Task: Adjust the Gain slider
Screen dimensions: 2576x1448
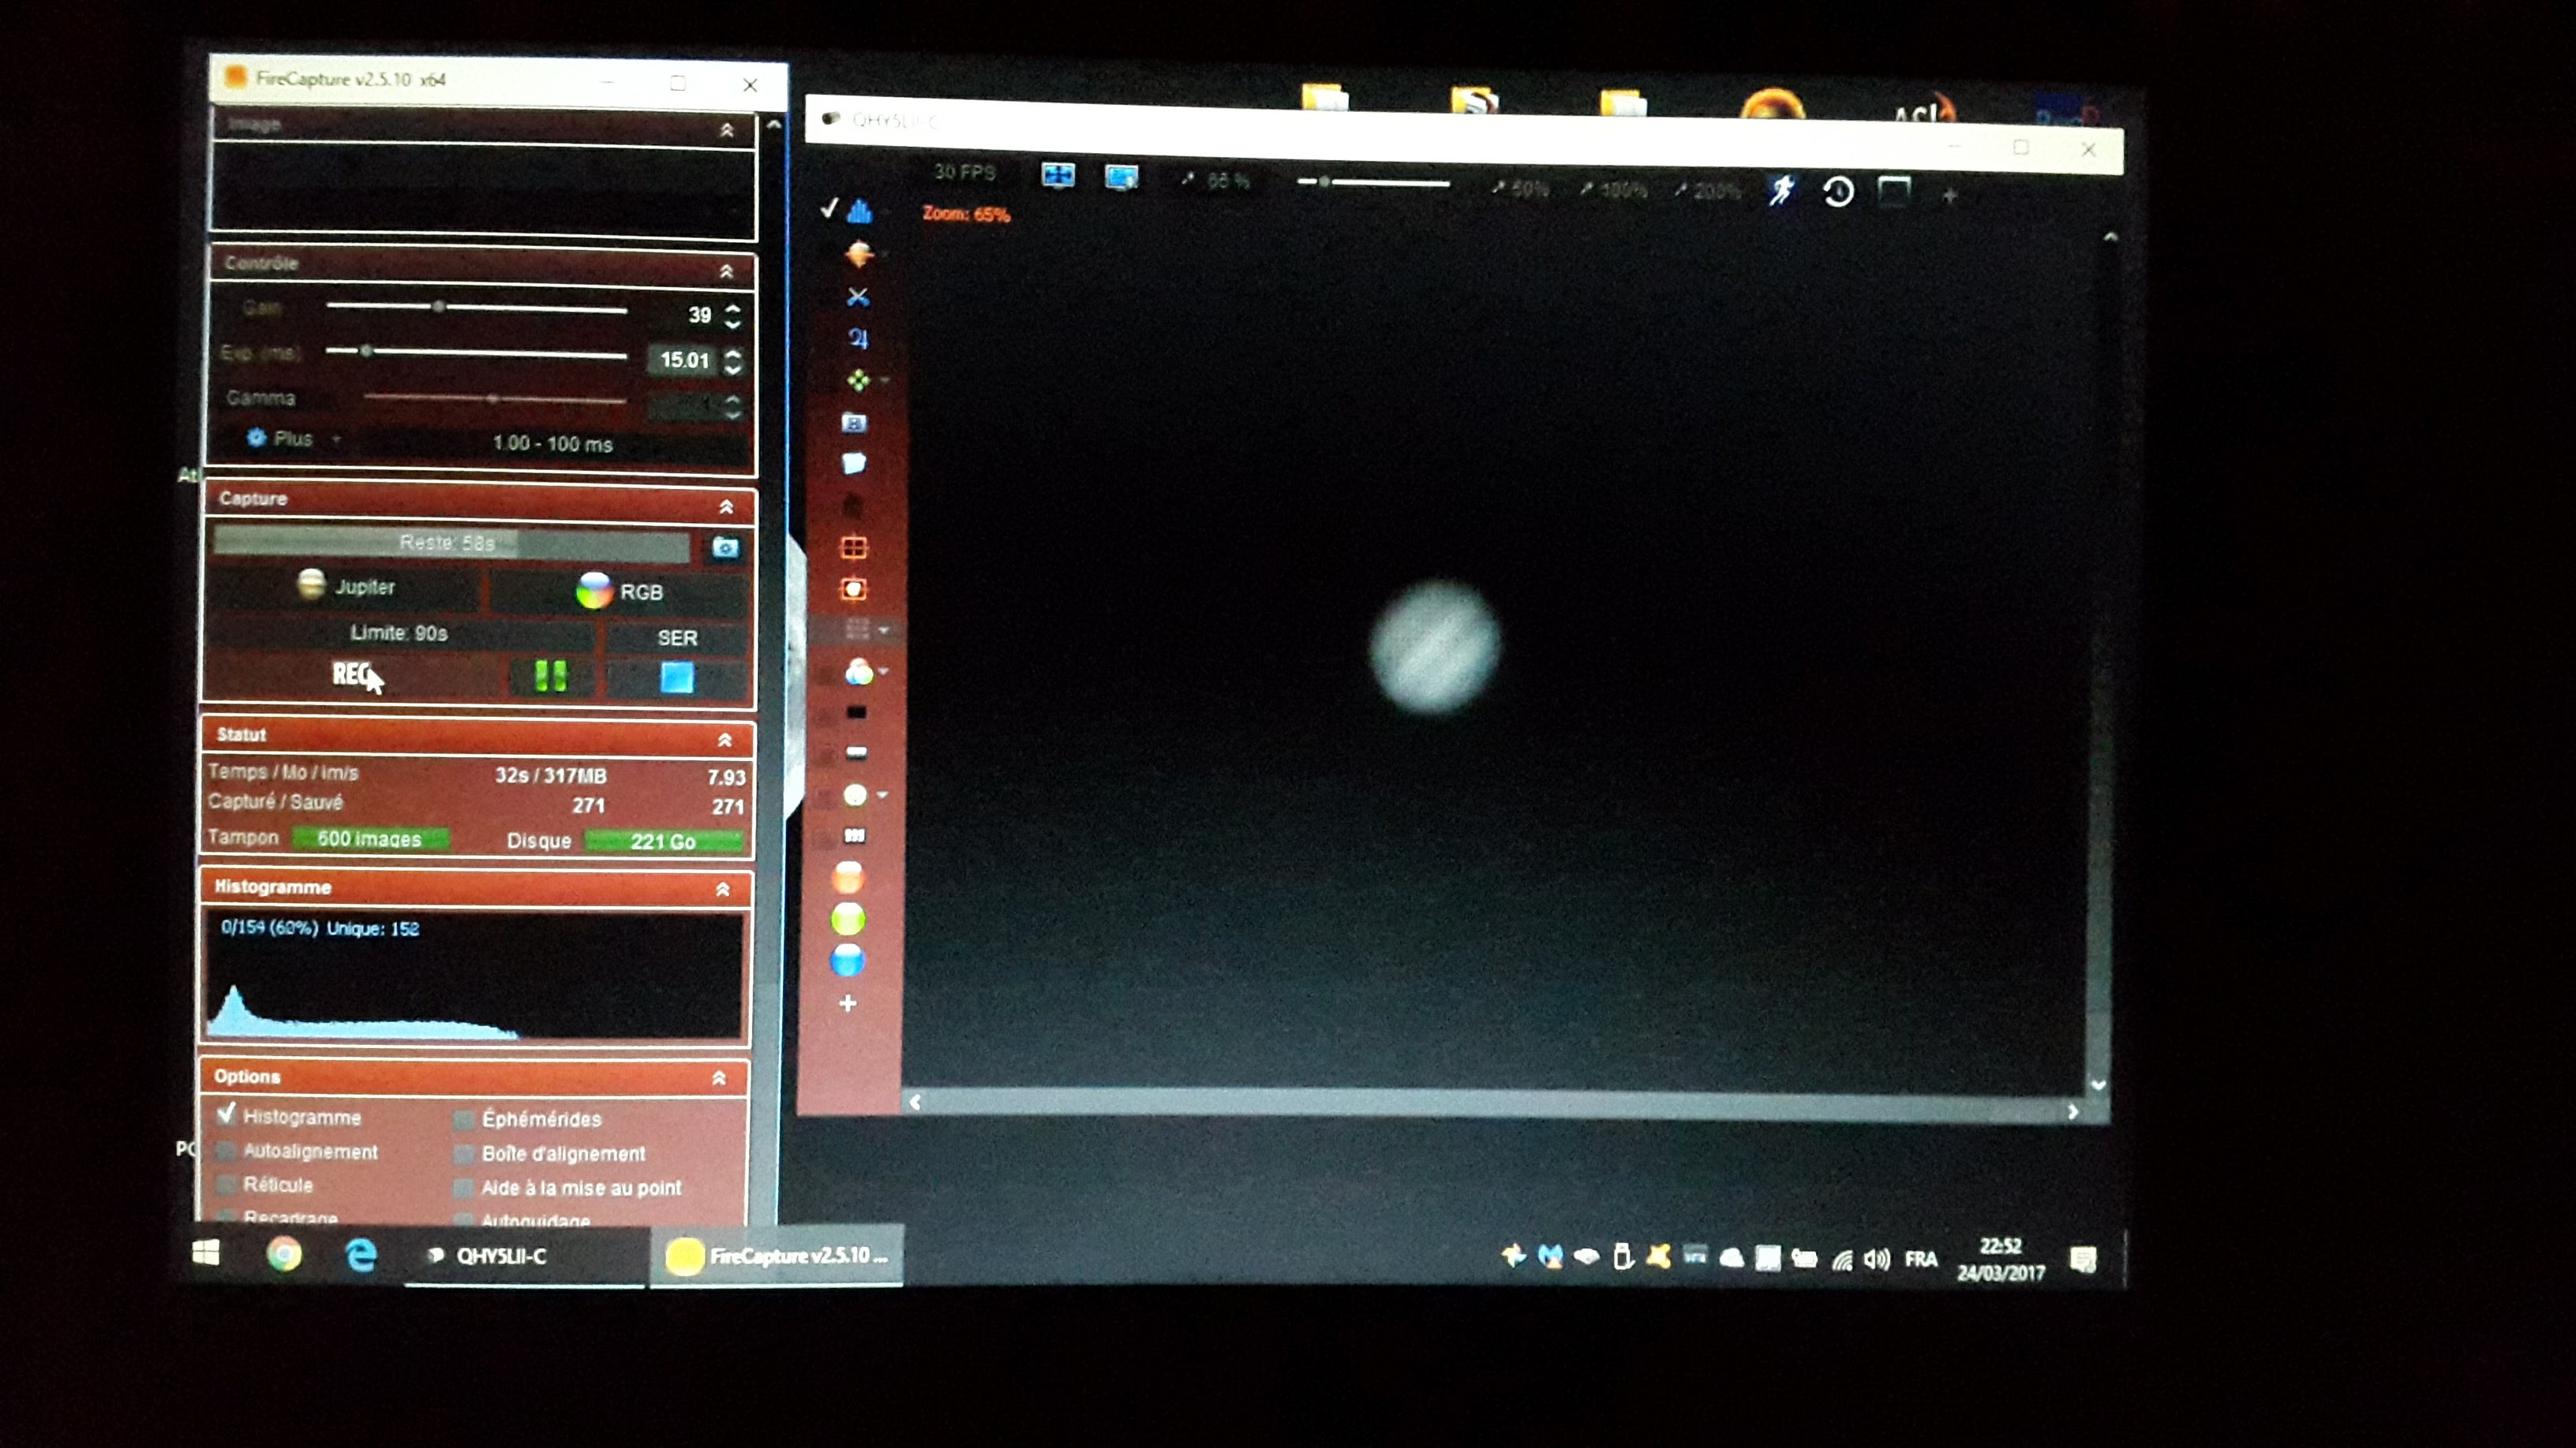Action: coord(438,307)
